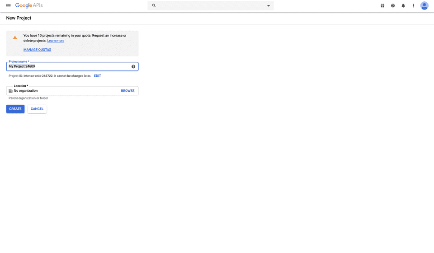Click the organization building icon in Location
Image resolution: width=434 pixels, height=253 pixels.
click(10, 91)
